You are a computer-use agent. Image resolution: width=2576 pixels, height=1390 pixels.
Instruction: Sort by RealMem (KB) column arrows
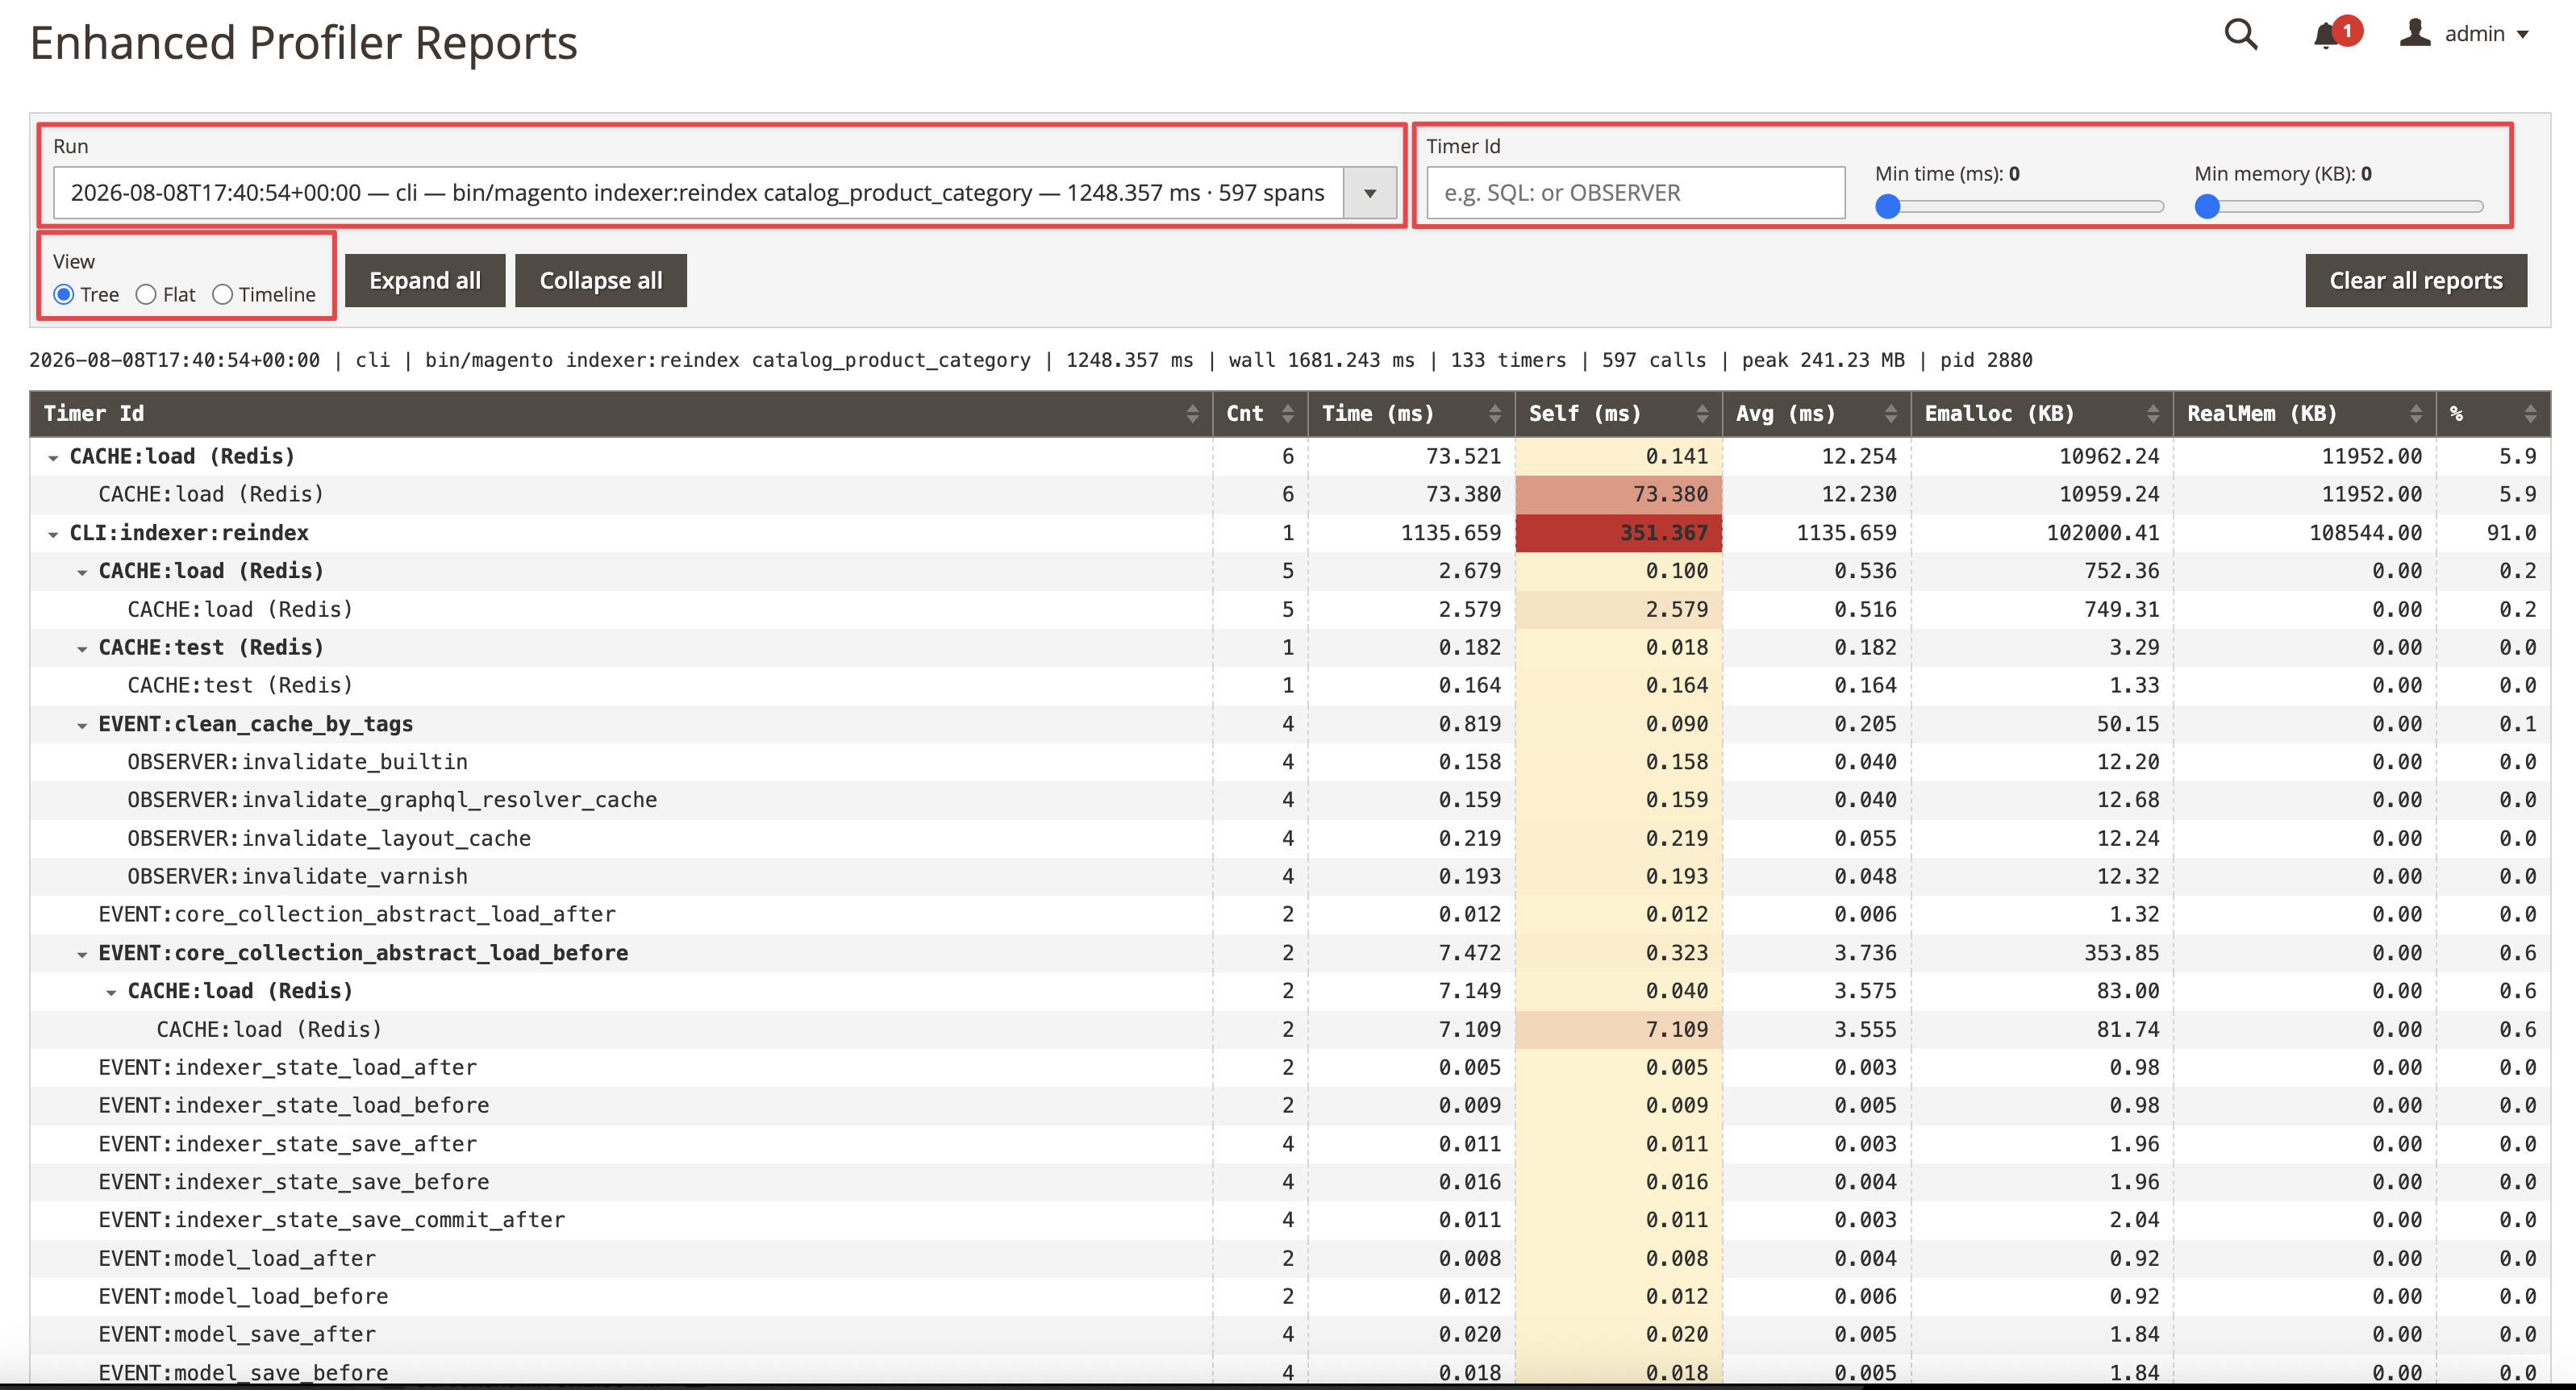2416,414
